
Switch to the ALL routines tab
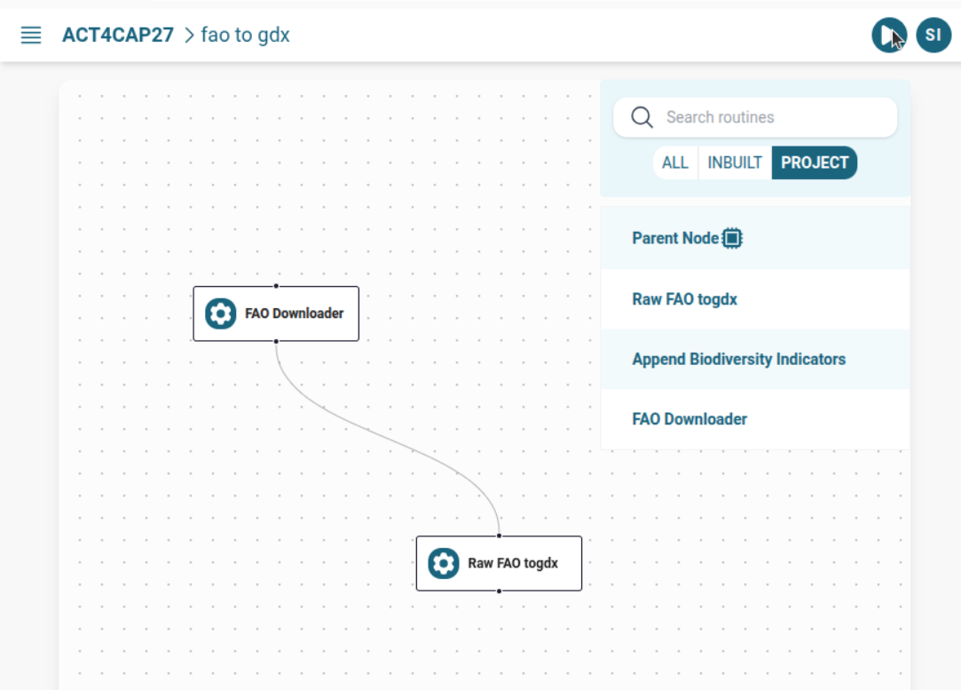[674, 163]
